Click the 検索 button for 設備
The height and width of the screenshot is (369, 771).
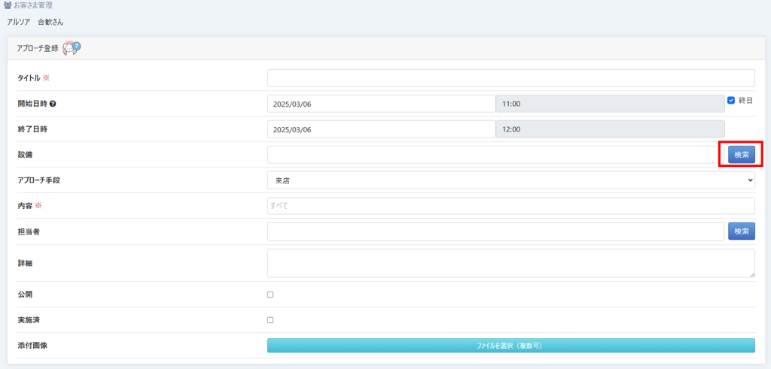741,155
